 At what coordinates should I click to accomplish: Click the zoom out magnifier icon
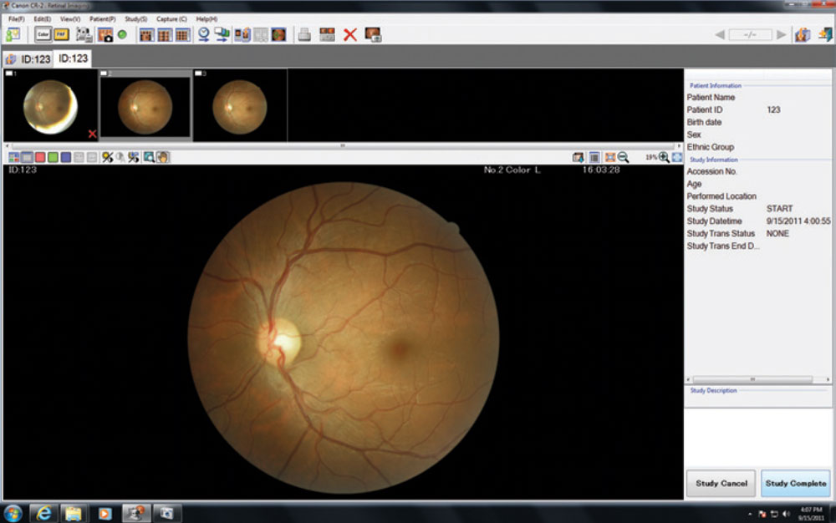[623, 157]
